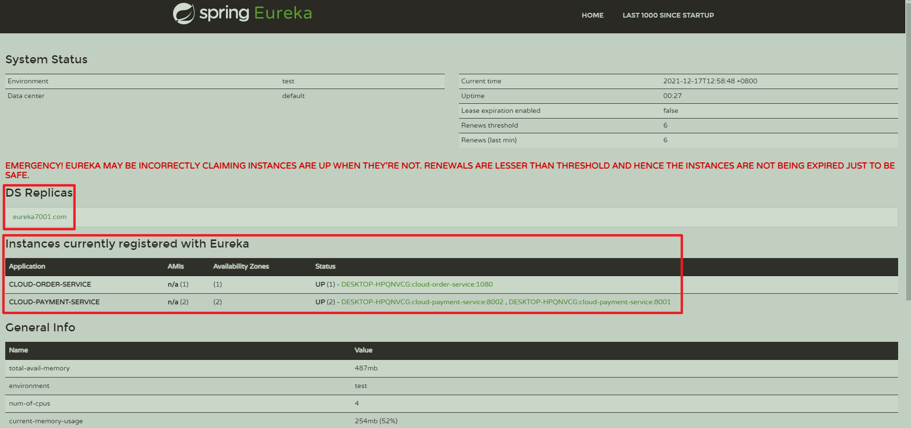The width and height of the screenshot is (911, 428).
Task: Click the AMIs column header
Action: [x=175, y=267]
